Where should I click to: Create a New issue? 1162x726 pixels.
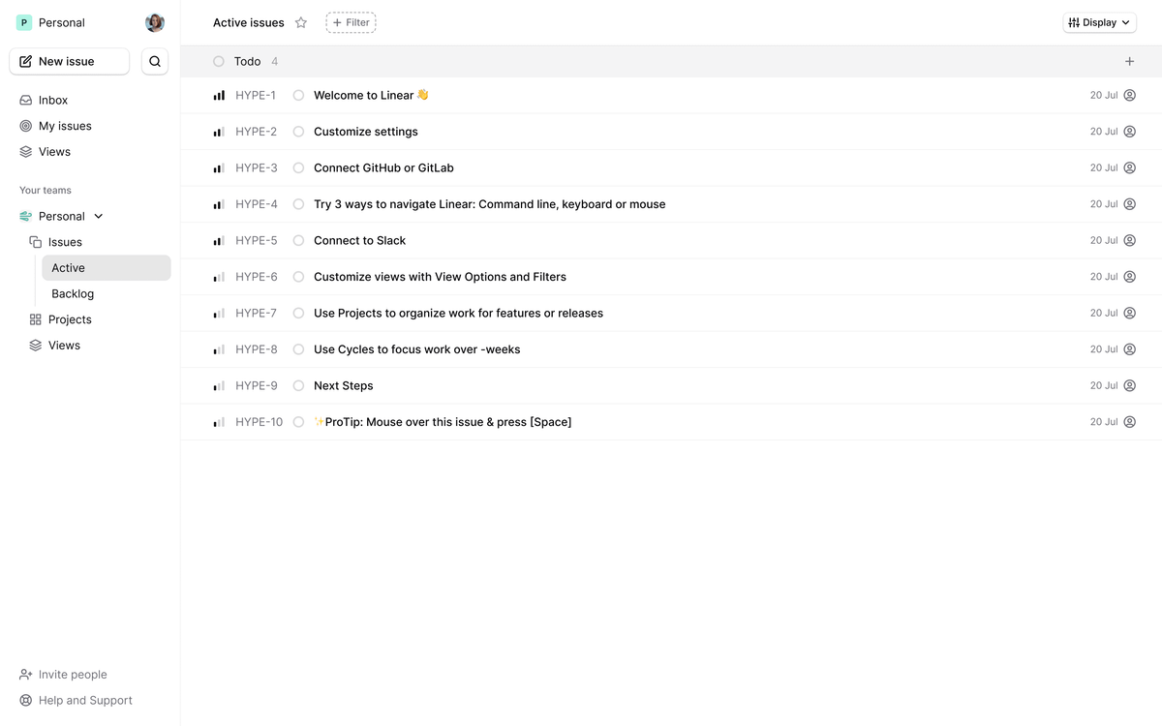[x=69, y=61]
